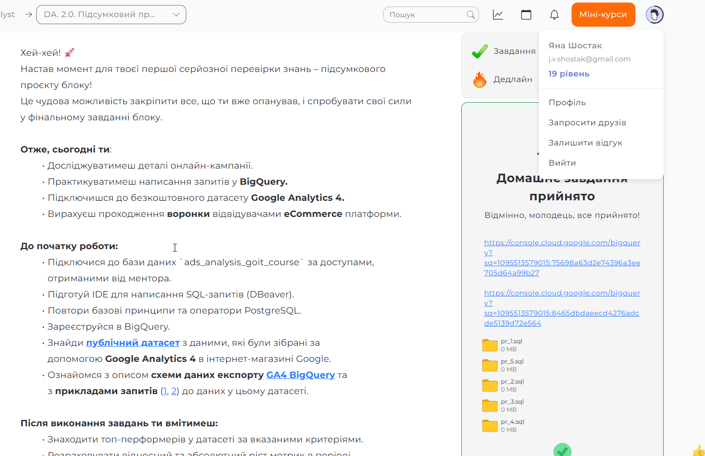The image size is (705, 456).
Task: Open the pr_5.sql file folder icon
Action: point(489,365)
